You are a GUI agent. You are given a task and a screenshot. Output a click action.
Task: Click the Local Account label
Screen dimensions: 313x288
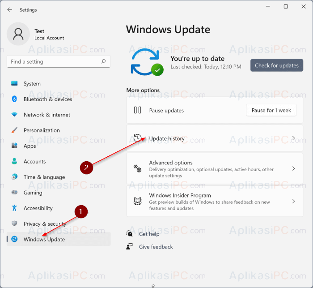tap(49, 38)
